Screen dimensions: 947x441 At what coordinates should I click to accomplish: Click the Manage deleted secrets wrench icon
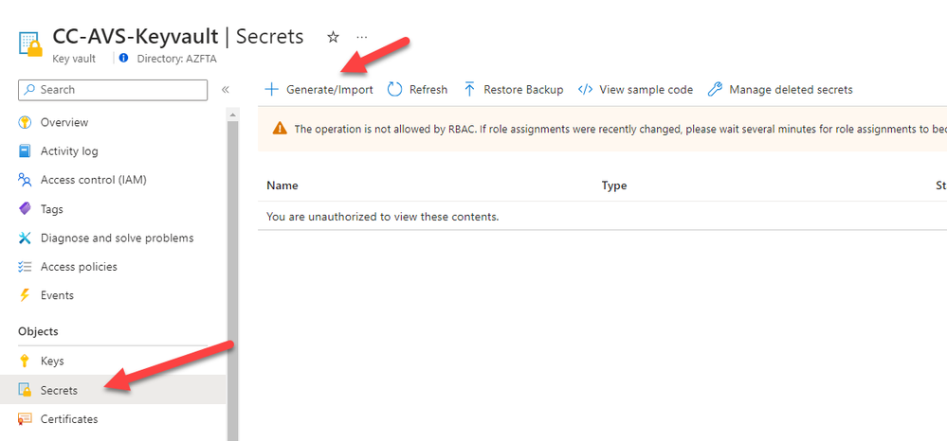point(715,90)
